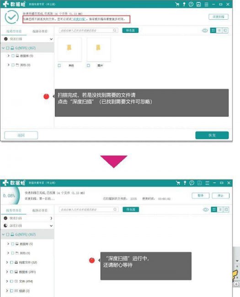Image resolution: width=240 pixels, height=297 pixels.
Task: Stop the deep scan with 停止
Action: 220,196
